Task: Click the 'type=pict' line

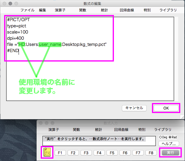Action: 17,26
